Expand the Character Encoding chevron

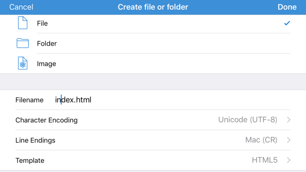pos(289,120)
